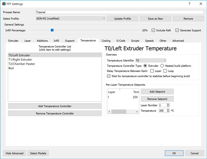Click the Add Setpoint button
The height and width of the screenshot is (159, 207).
pos(157,92)
